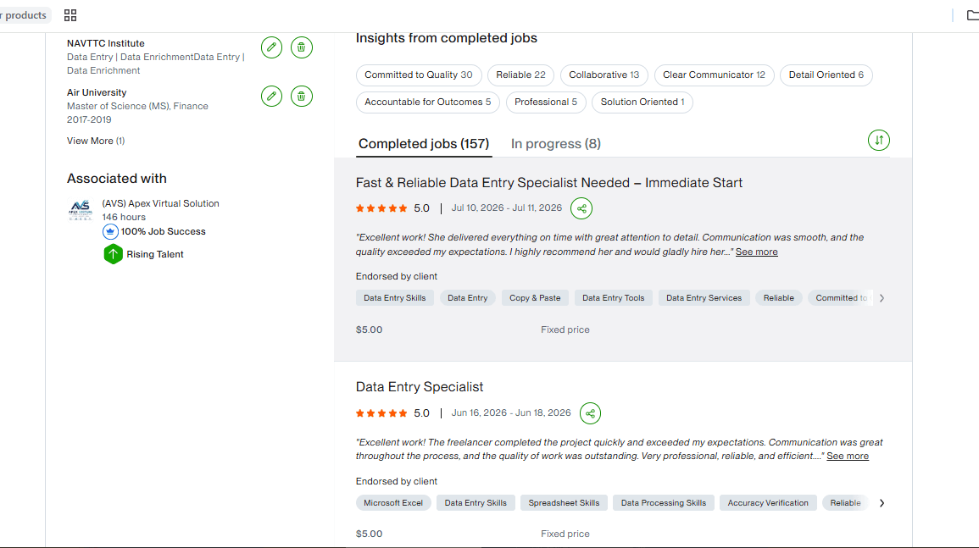
Task: Show more skills after Reliable tag
Action: click(x=882, y=503)
